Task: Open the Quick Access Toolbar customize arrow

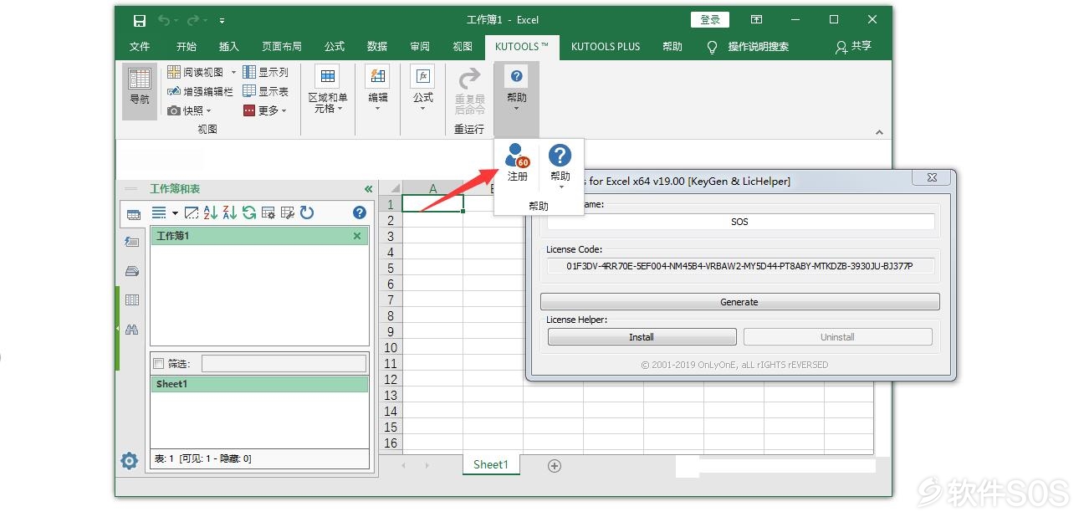Action: (222, 20)
